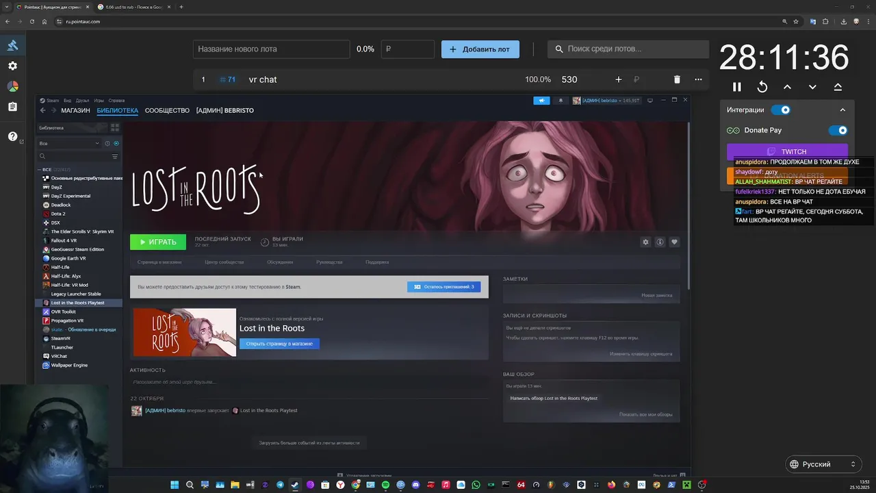
Task: Click the 'Добавить лот' button
Action: coord(480,49)
